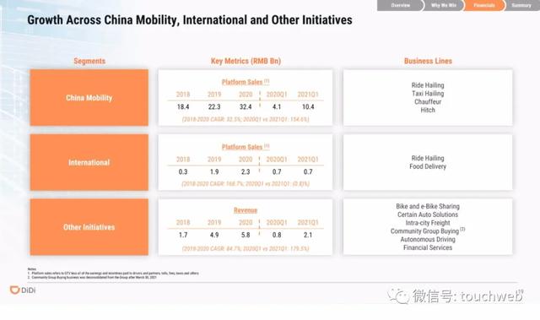The image size is (540, 320).
Task: Click the International CAGR note line
Action: 246,183
